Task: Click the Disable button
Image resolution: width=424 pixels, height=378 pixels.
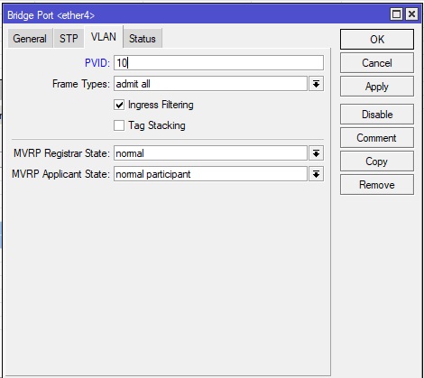Action: click(x=377, y=115)
